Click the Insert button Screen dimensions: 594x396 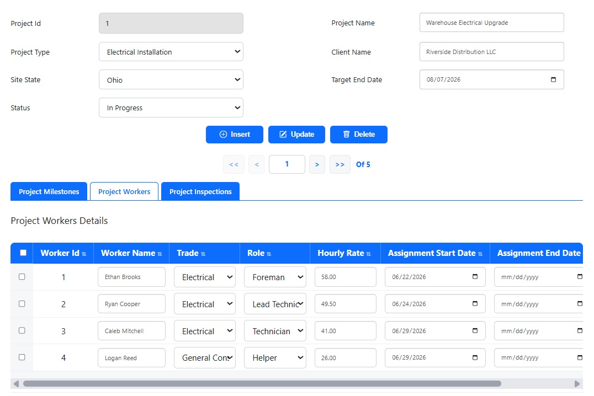[235, 135]
